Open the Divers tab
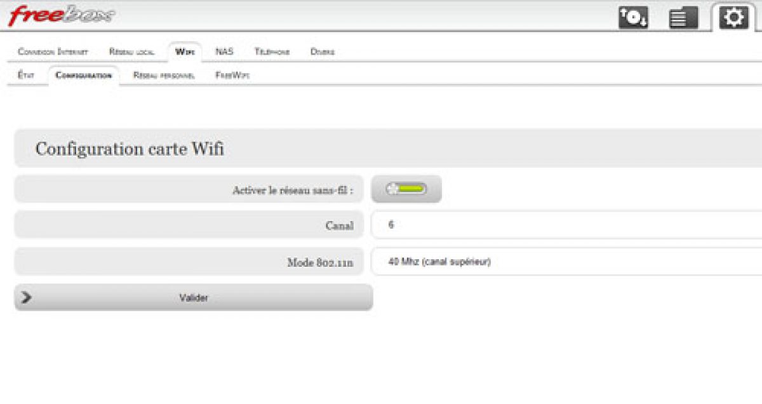 pos(323,52)
